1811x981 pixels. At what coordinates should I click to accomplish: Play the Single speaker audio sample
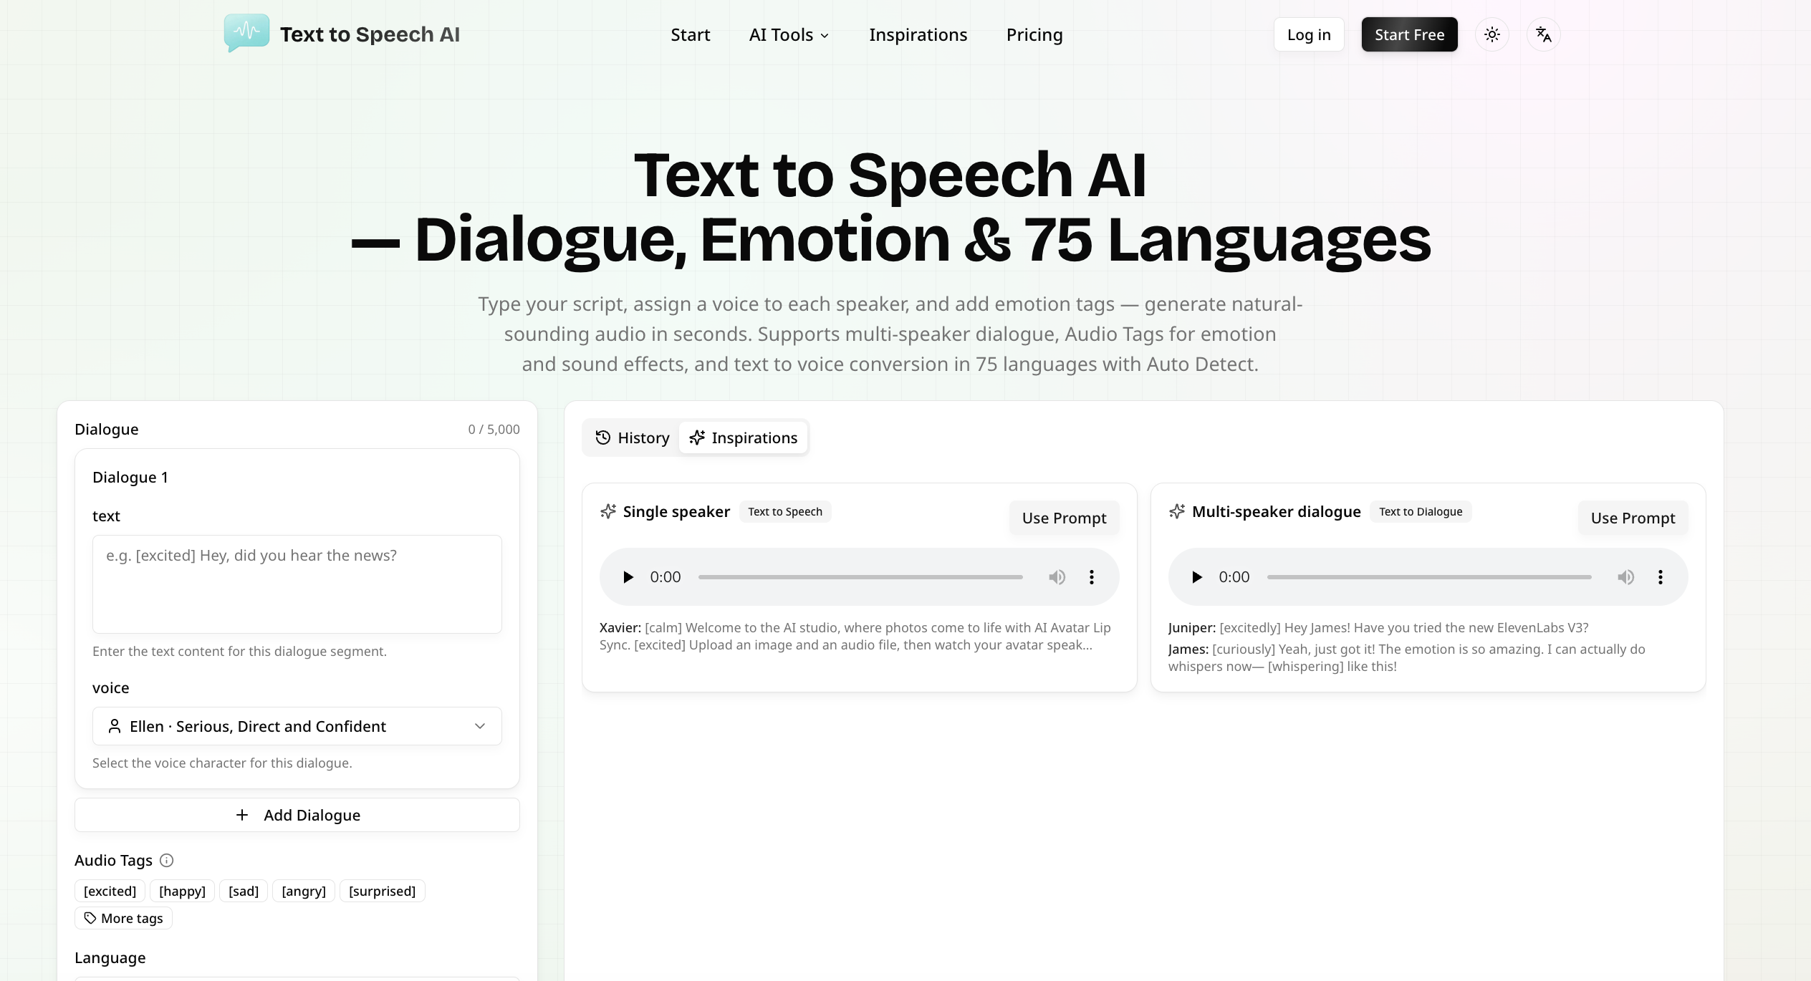628,577
